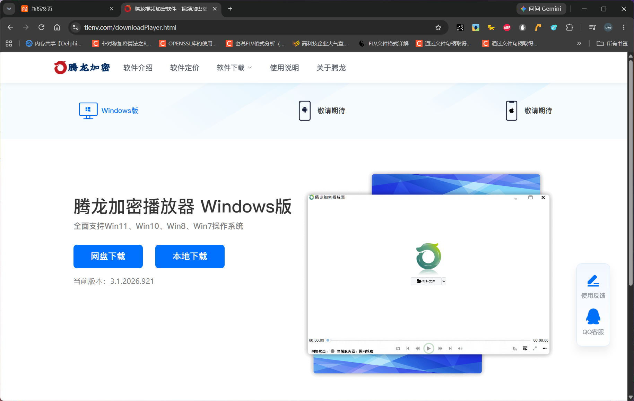Screen dimensions: 634x401
Task: Select the Windows版 monitor icon
Action: pos(88,111)
